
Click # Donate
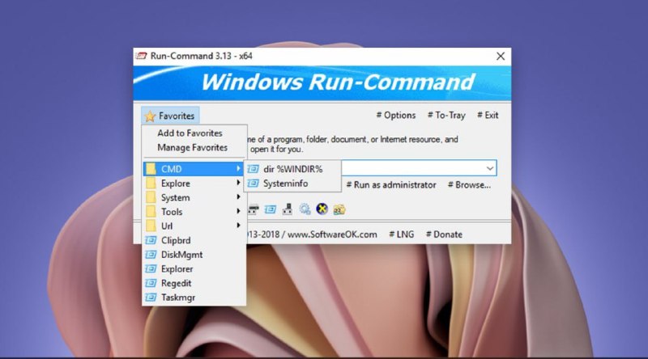click(x=444, y=234)
